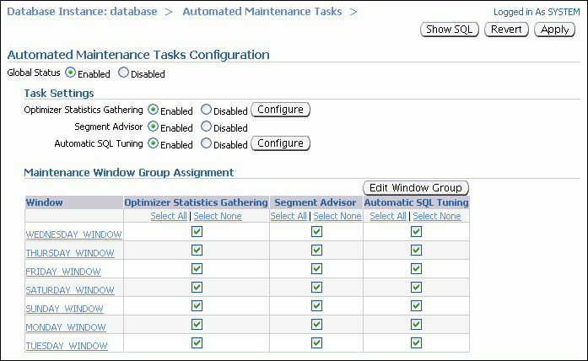
Task: Select Enabled for Global Status
Action: click(x=71, y=73)
